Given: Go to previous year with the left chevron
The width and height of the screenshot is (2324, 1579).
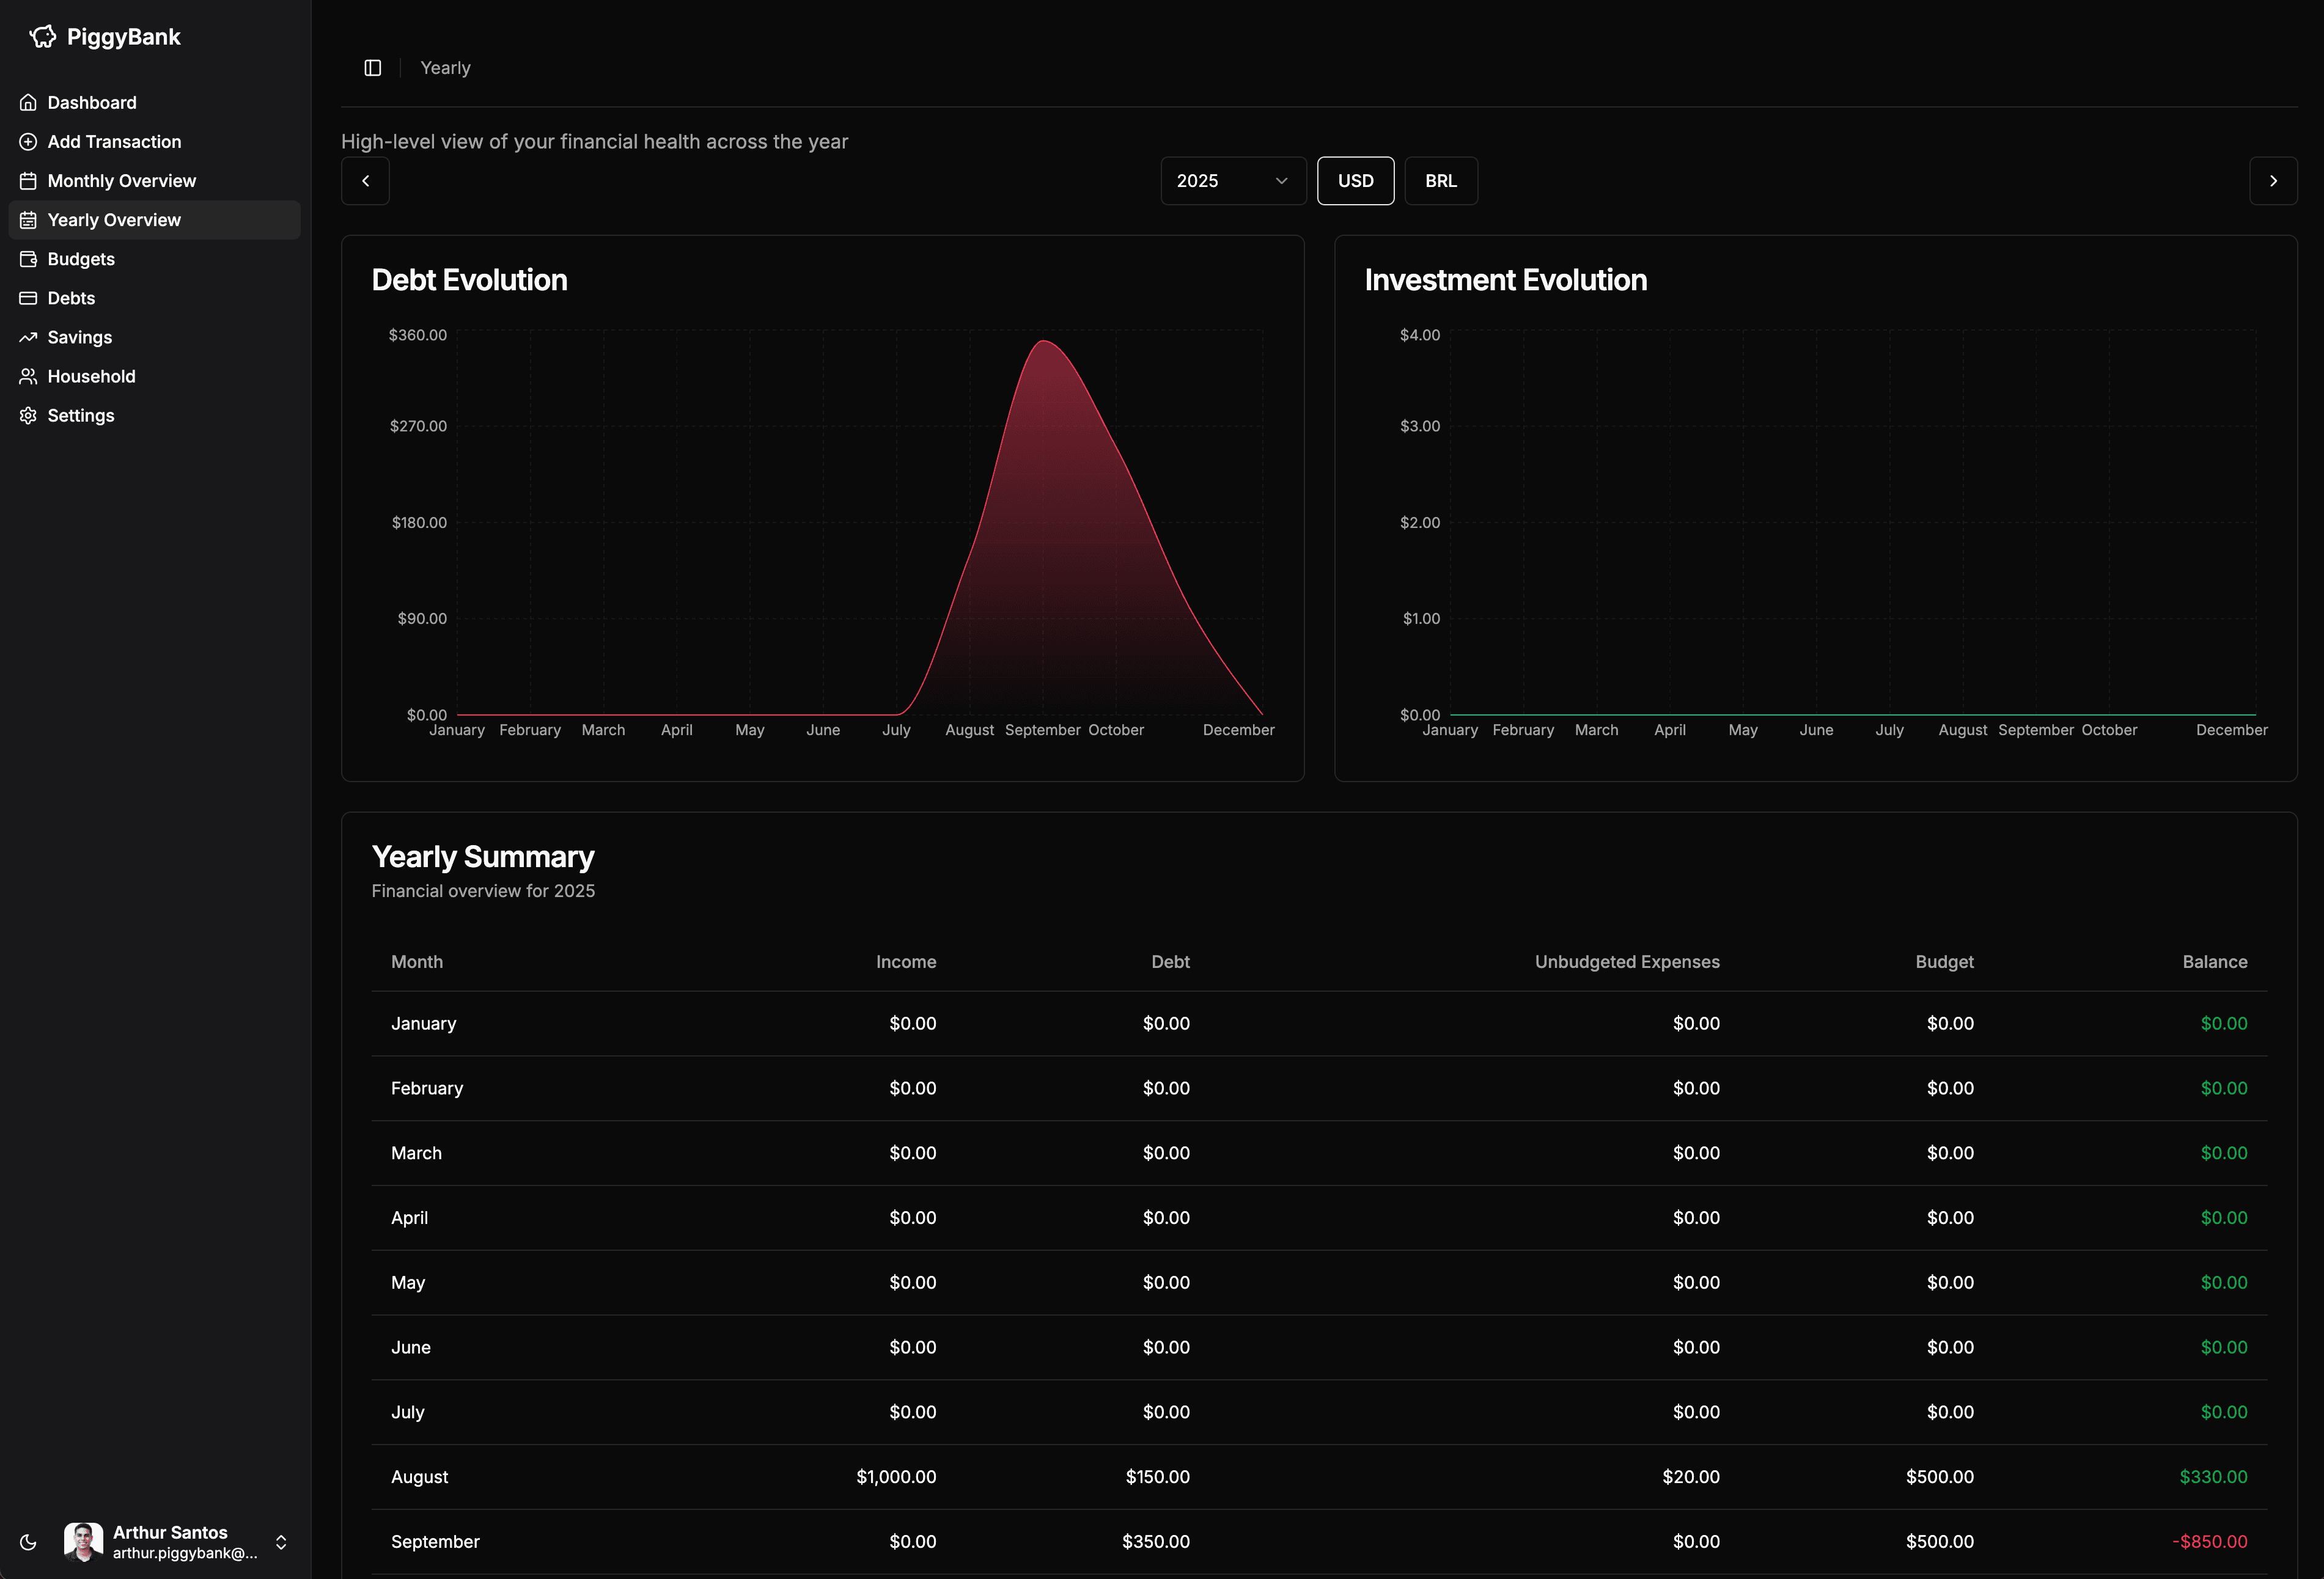Looking at the screenshot, I should 364,180.
